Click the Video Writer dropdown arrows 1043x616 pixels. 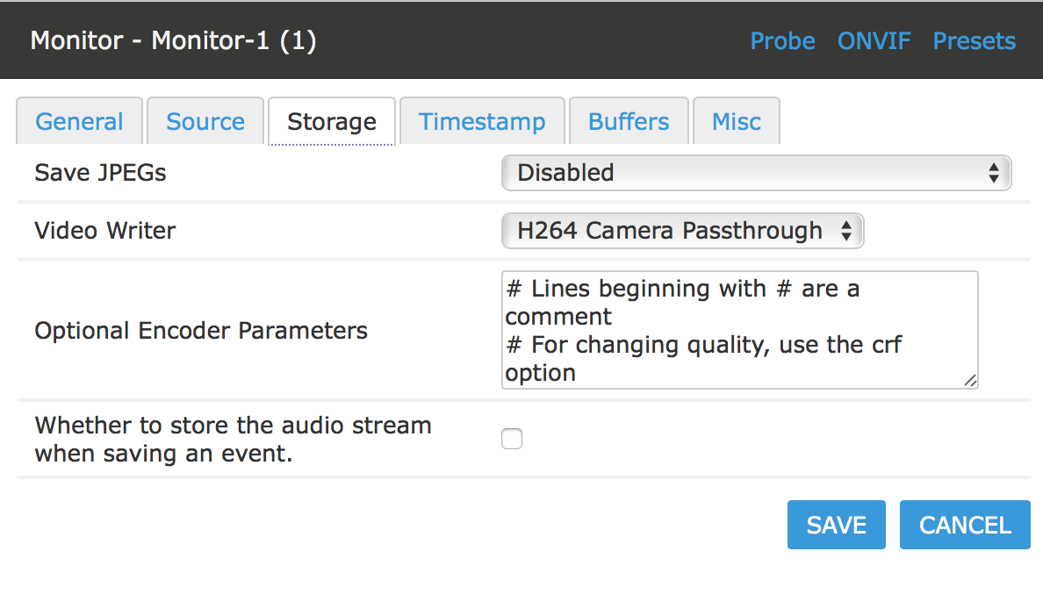(846, 231)
